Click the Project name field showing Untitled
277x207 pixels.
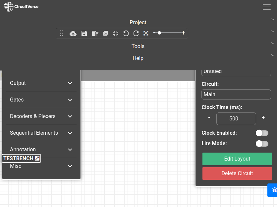coord(236,73)
